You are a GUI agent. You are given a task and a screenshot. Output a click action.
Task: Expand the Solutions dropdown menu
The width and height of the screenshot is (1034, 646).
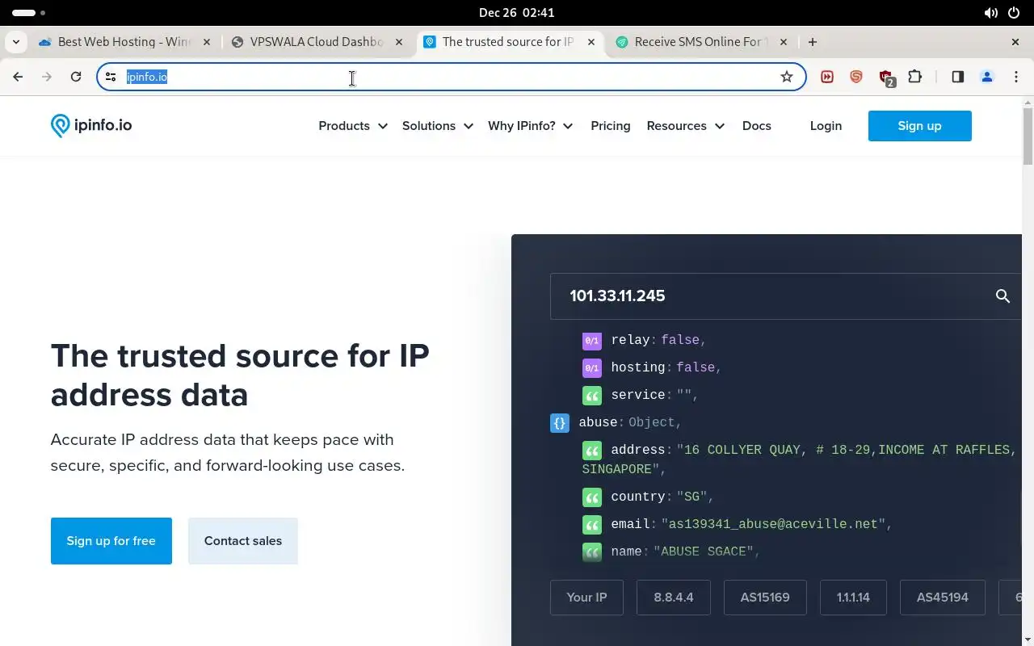(437, 126)
